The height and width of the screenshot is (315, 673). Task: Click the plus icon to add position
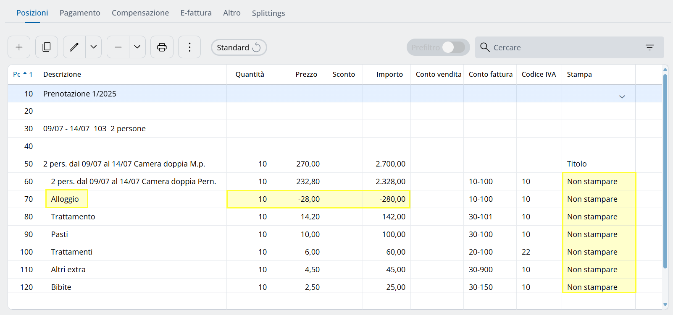click(x=19, y=47)
